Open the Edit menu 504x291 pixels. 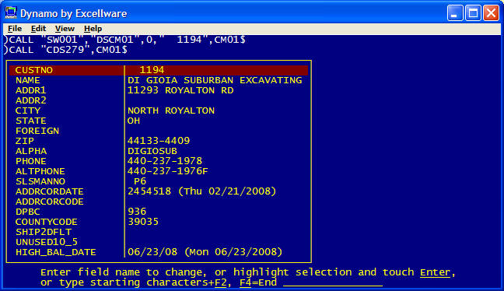(x=38, y=29)
